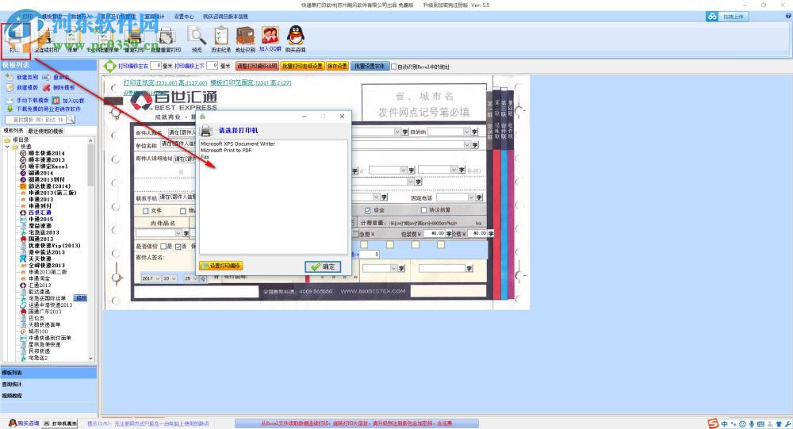Click 批量设置字体 button

pos(370,67)
